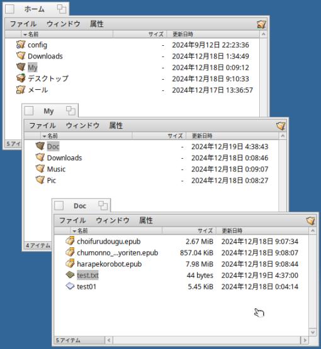Click 5 アイテム status in Doc window

68,340
